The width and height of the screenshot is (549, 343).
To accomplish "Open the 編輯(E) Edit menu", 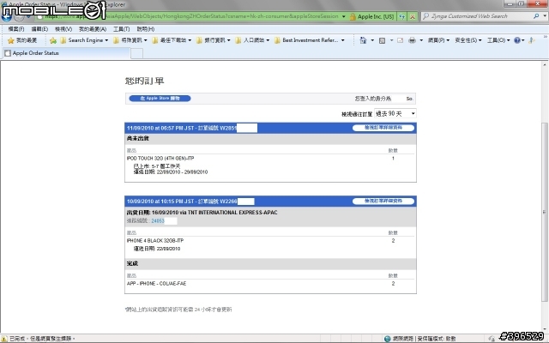I will (x=39, y=29).
